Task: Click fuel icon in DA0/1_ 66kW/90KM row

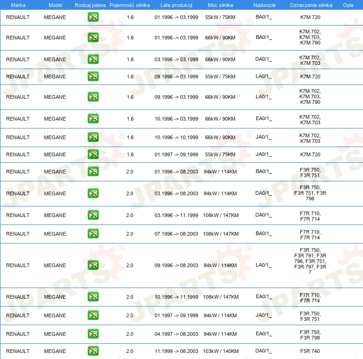Action: click(93, 59)
